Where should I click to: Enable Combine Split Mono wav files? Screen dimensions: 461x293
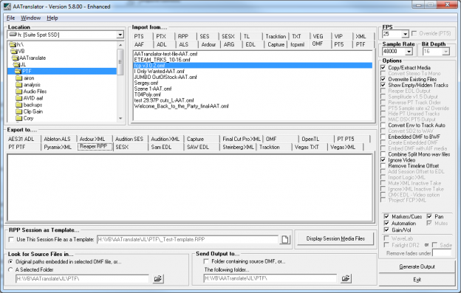pyautogui.click(x=383, y=154)
